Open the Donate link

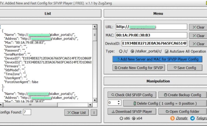tap(182, 118)
